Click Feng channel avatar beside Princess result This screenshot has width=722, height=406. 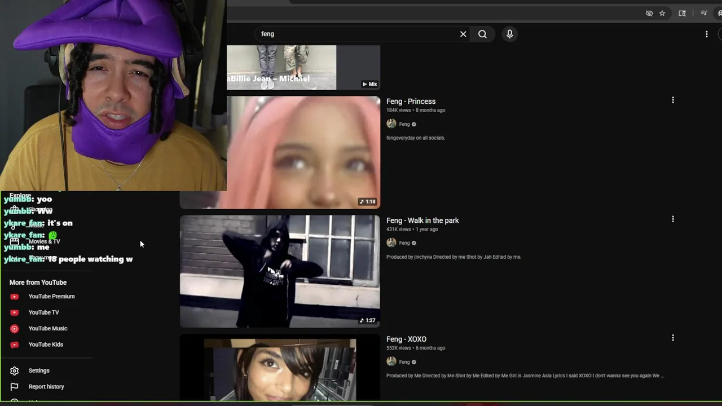point(391,124)
